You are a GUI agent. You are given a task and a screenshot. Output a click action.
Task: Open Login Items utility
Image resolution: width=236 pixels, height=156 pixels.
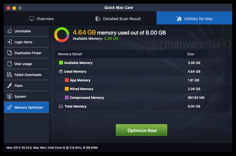pos(27,42)
